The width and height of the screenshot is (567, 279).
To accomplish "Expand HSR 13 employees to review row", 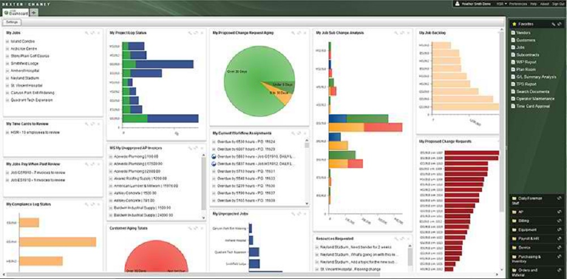I will pos(7,132).
